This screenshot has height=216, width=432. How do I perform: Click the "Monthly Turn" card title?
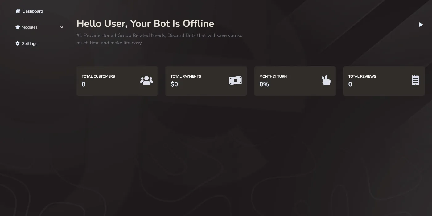(x=273, y=76)
